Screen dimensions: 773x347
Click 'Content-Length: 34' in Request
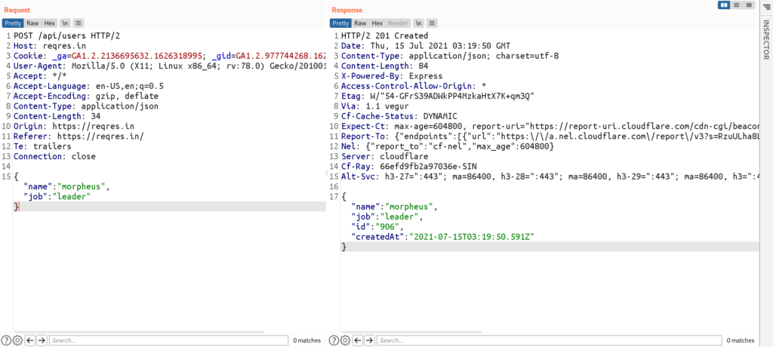tap(57, 116)
